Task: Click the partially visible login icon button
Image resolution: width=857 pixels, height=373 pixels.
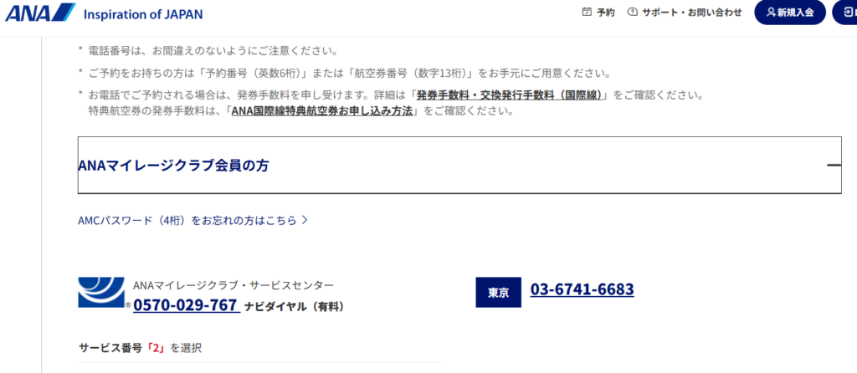Action: [844, 12]
